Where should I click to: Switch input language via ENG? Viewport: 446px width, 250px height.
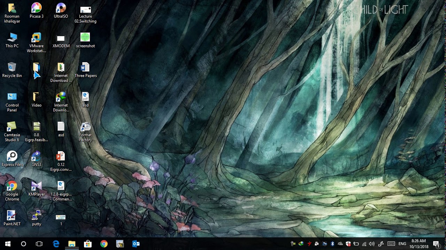click(x=402, y=244)
